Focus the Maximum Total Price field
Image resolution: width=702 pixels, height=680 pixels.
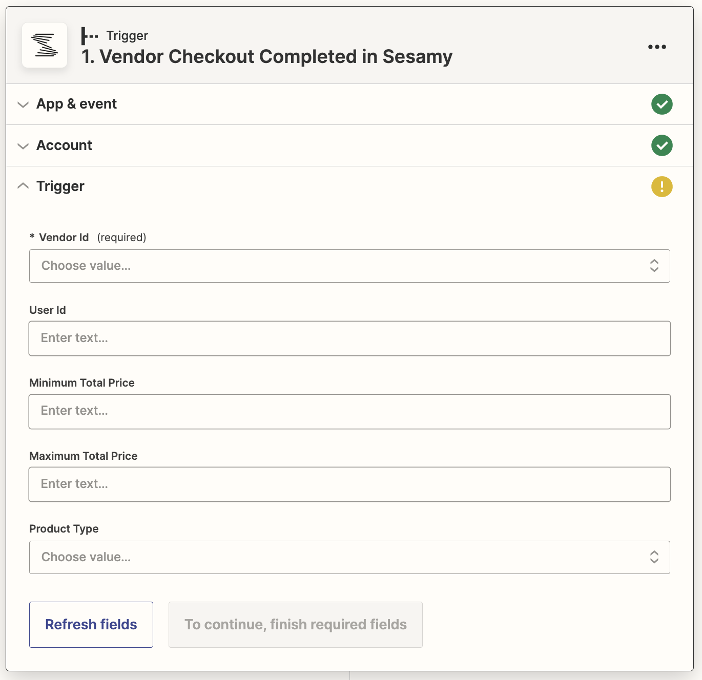click(x=349, y=484)
